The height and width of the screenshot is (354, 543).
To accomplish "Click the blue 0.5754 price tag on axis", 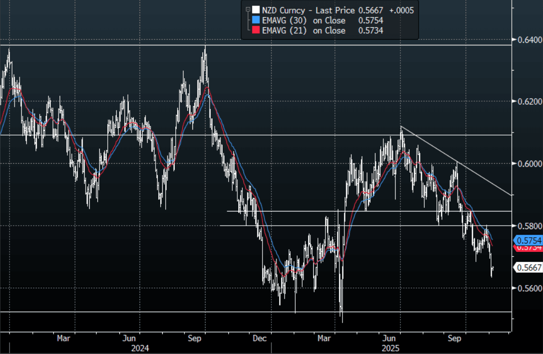I will (527, 240).
